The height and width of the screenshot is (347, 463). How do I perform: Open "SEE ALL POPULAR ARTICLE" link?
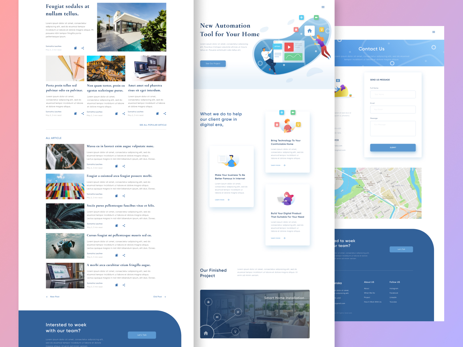(153, 125)
